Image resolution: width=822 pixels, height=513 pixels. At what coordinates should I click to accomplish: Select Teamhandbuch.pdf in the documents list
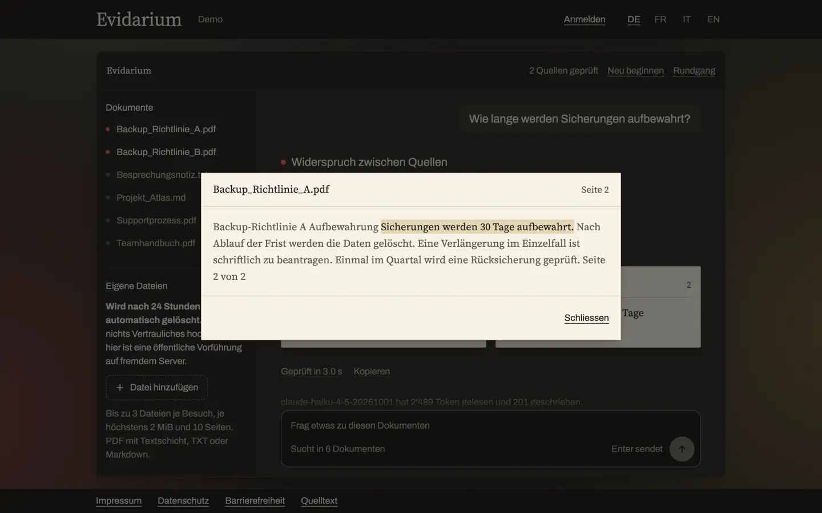coord(156,243)
